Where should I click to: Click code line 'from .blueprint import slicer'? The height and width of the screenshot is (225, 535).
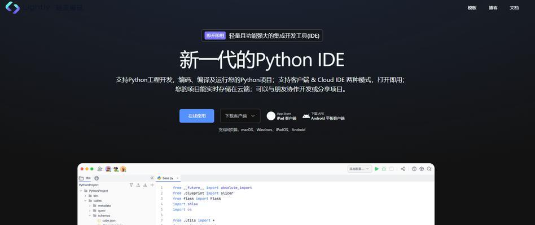pos(203,193)
